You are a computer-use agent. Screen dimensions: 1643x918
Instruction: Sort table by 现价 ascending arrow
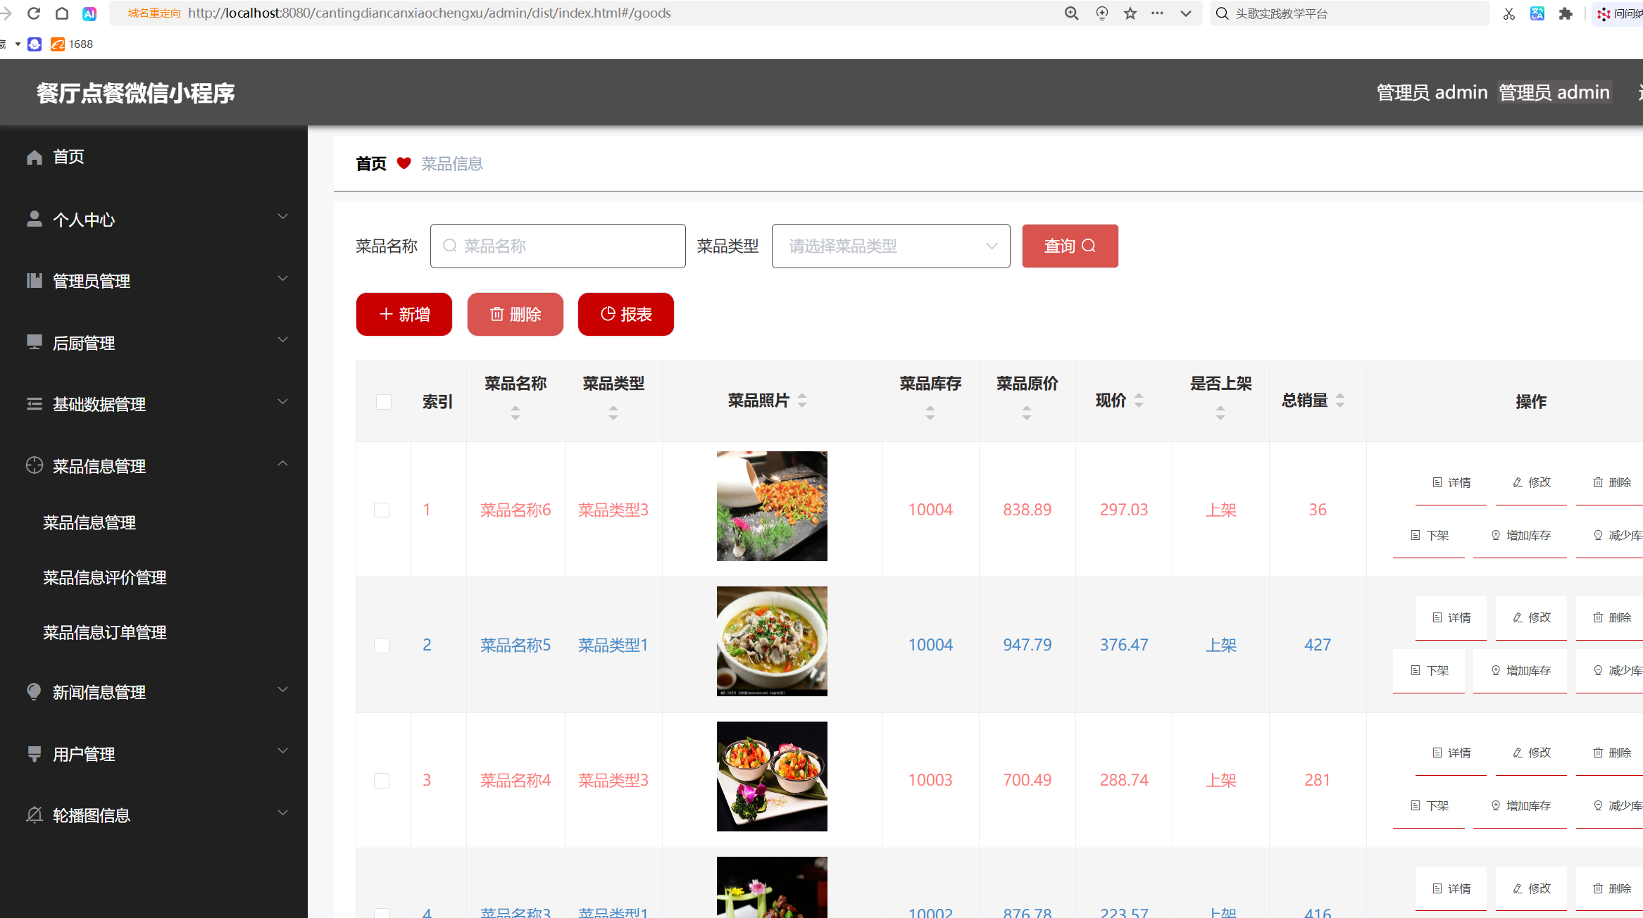[1139, 394]
